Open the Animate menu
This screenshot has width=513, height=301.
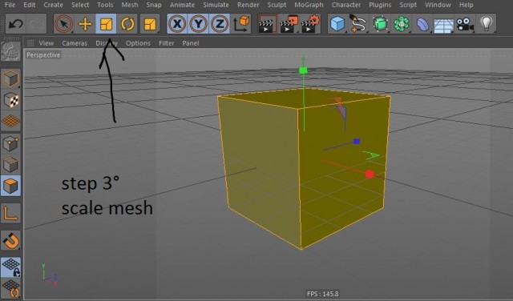(x=182, y=5)
